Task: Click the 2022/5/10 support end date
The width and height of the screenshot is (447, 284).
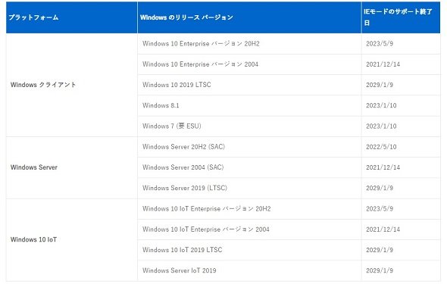Action: pyautogui.click(x=381, y=147)
